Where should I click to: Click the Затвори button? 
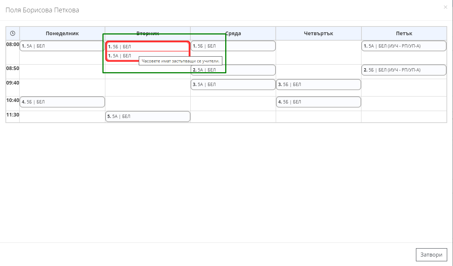[x=431, y=255]
